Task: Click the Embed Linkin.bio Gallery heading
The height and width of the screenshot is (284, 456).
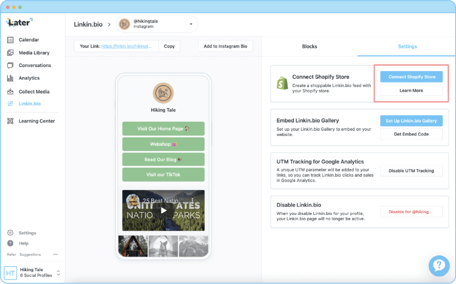Action: pos(308,120)
